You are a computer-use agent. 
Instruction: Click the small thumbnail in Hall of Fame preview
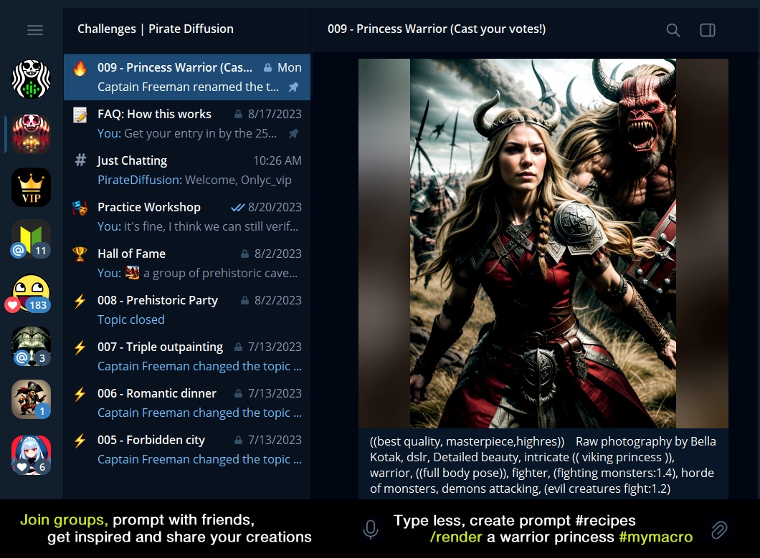(x=133, y=273)
